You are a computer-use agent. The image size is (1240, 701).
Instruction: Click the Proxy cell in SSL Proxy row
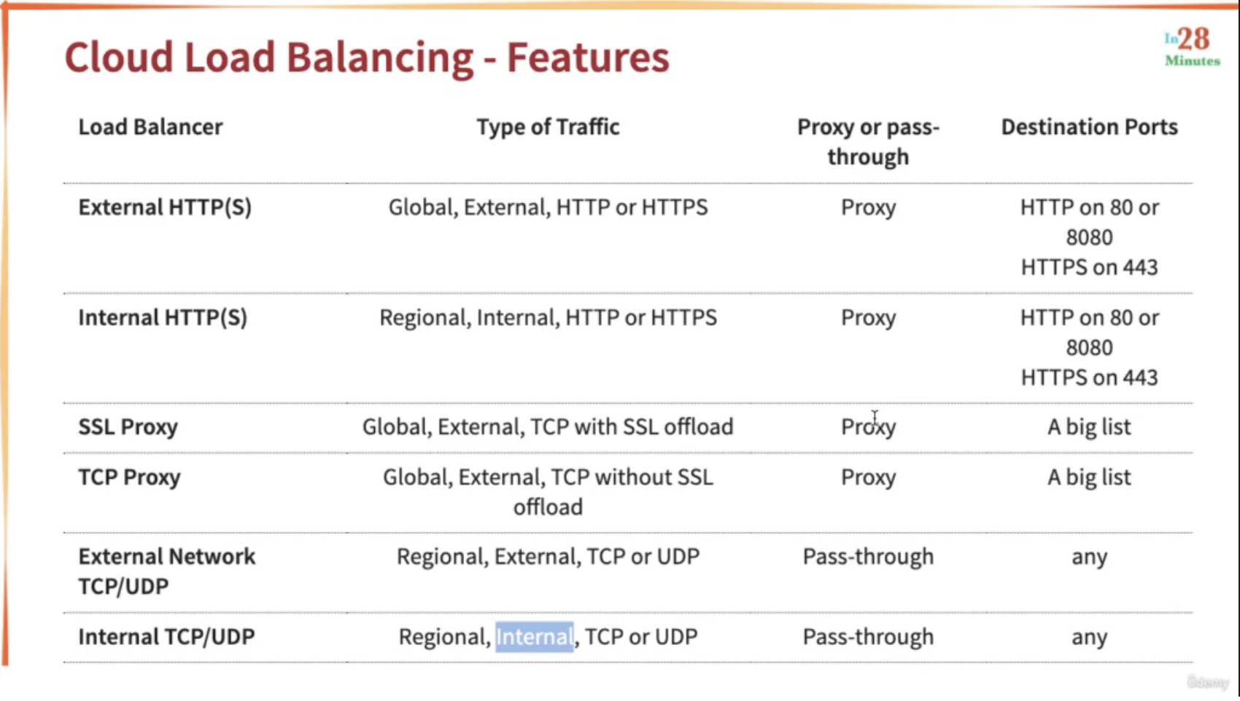(868, 427)
